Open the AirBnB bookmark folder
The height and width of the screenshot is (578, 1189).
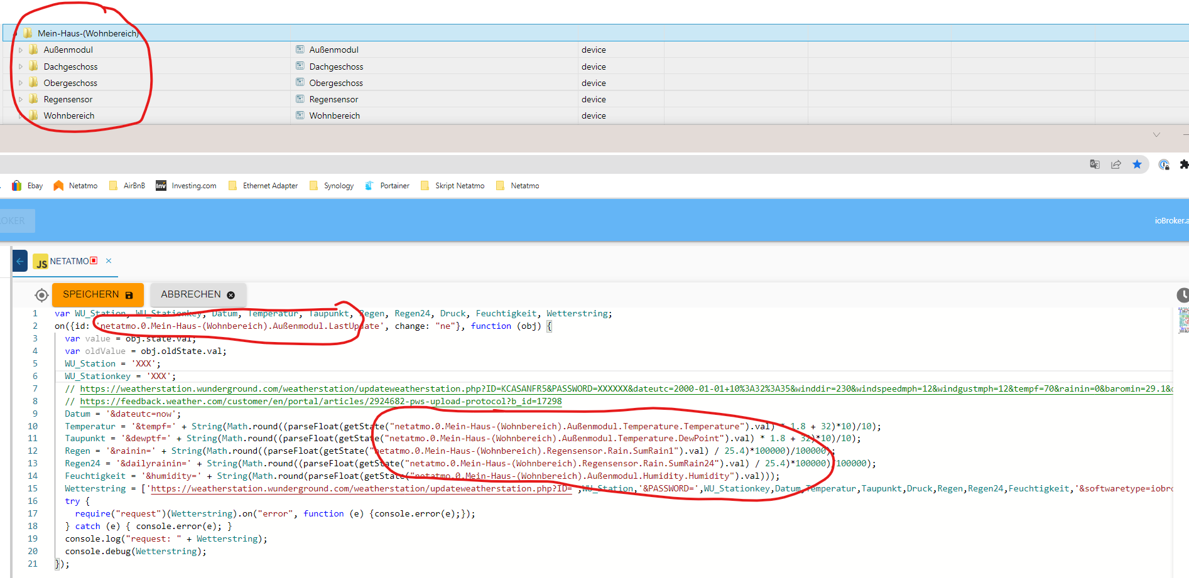click(x=127, y=186)
